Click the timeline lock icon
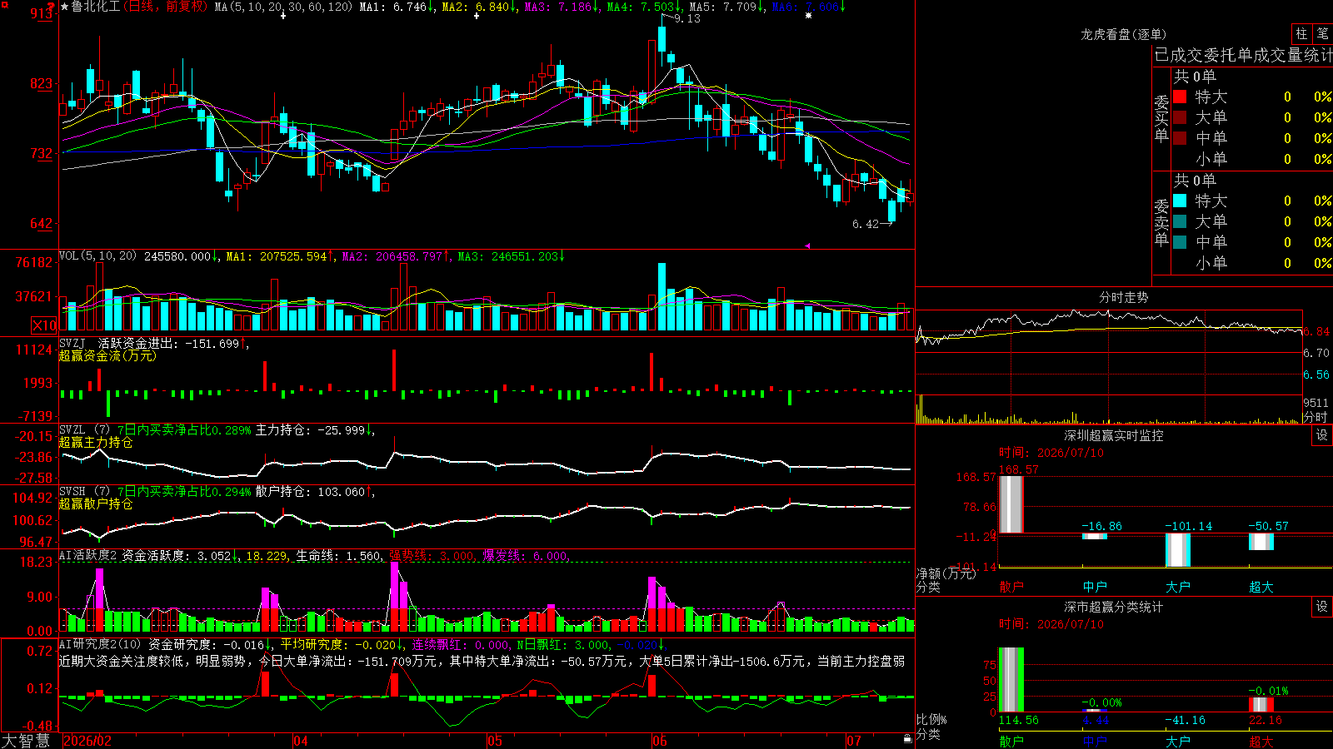This screenshot has height=749, width=1333. point(907,738)
